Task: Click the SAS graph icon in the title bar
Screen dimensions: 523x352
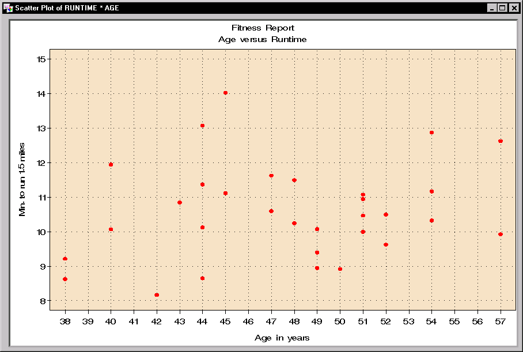Action: click(x=8, y=8)
